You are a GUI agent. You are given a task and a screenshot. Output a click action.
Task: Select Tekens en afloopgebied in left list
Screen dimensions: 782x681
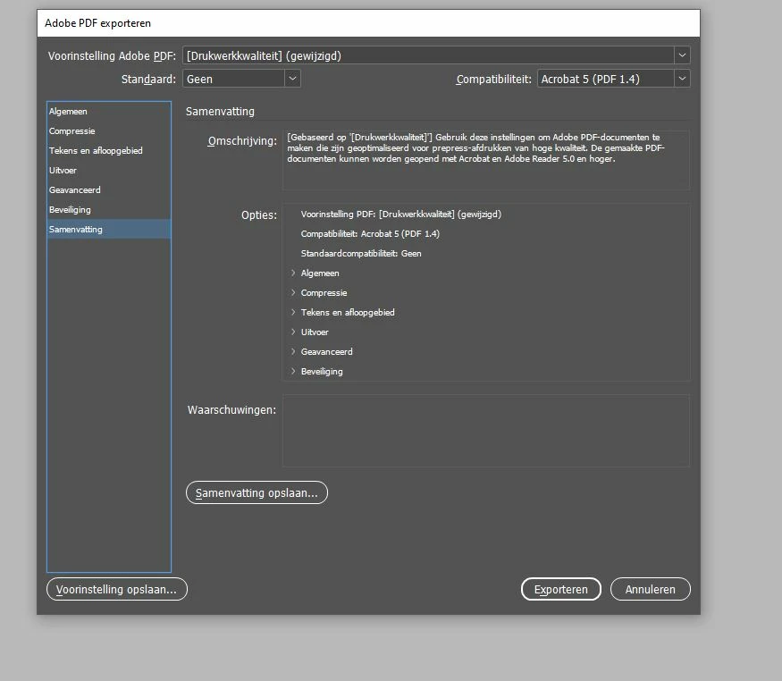[109, 150]
